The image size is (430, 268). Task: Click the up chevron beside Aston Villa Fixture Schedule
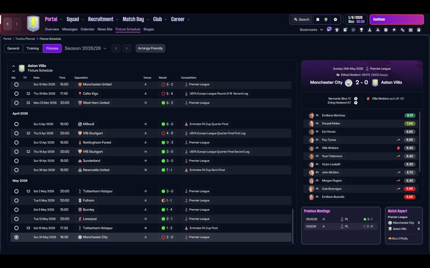pos(13,66)
